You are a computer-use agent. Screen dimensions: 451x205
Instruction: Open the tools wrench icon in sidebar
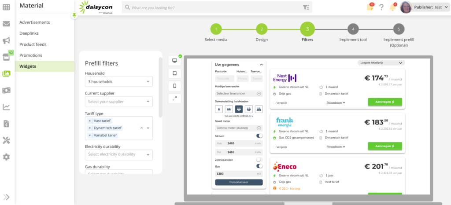point(7,140)
